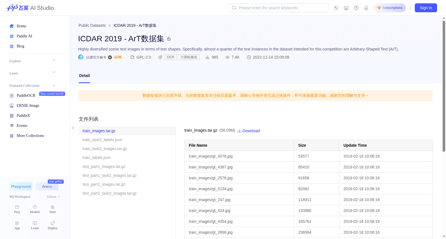
Task: Click the Events flag icon
Action: coord(12,126)
